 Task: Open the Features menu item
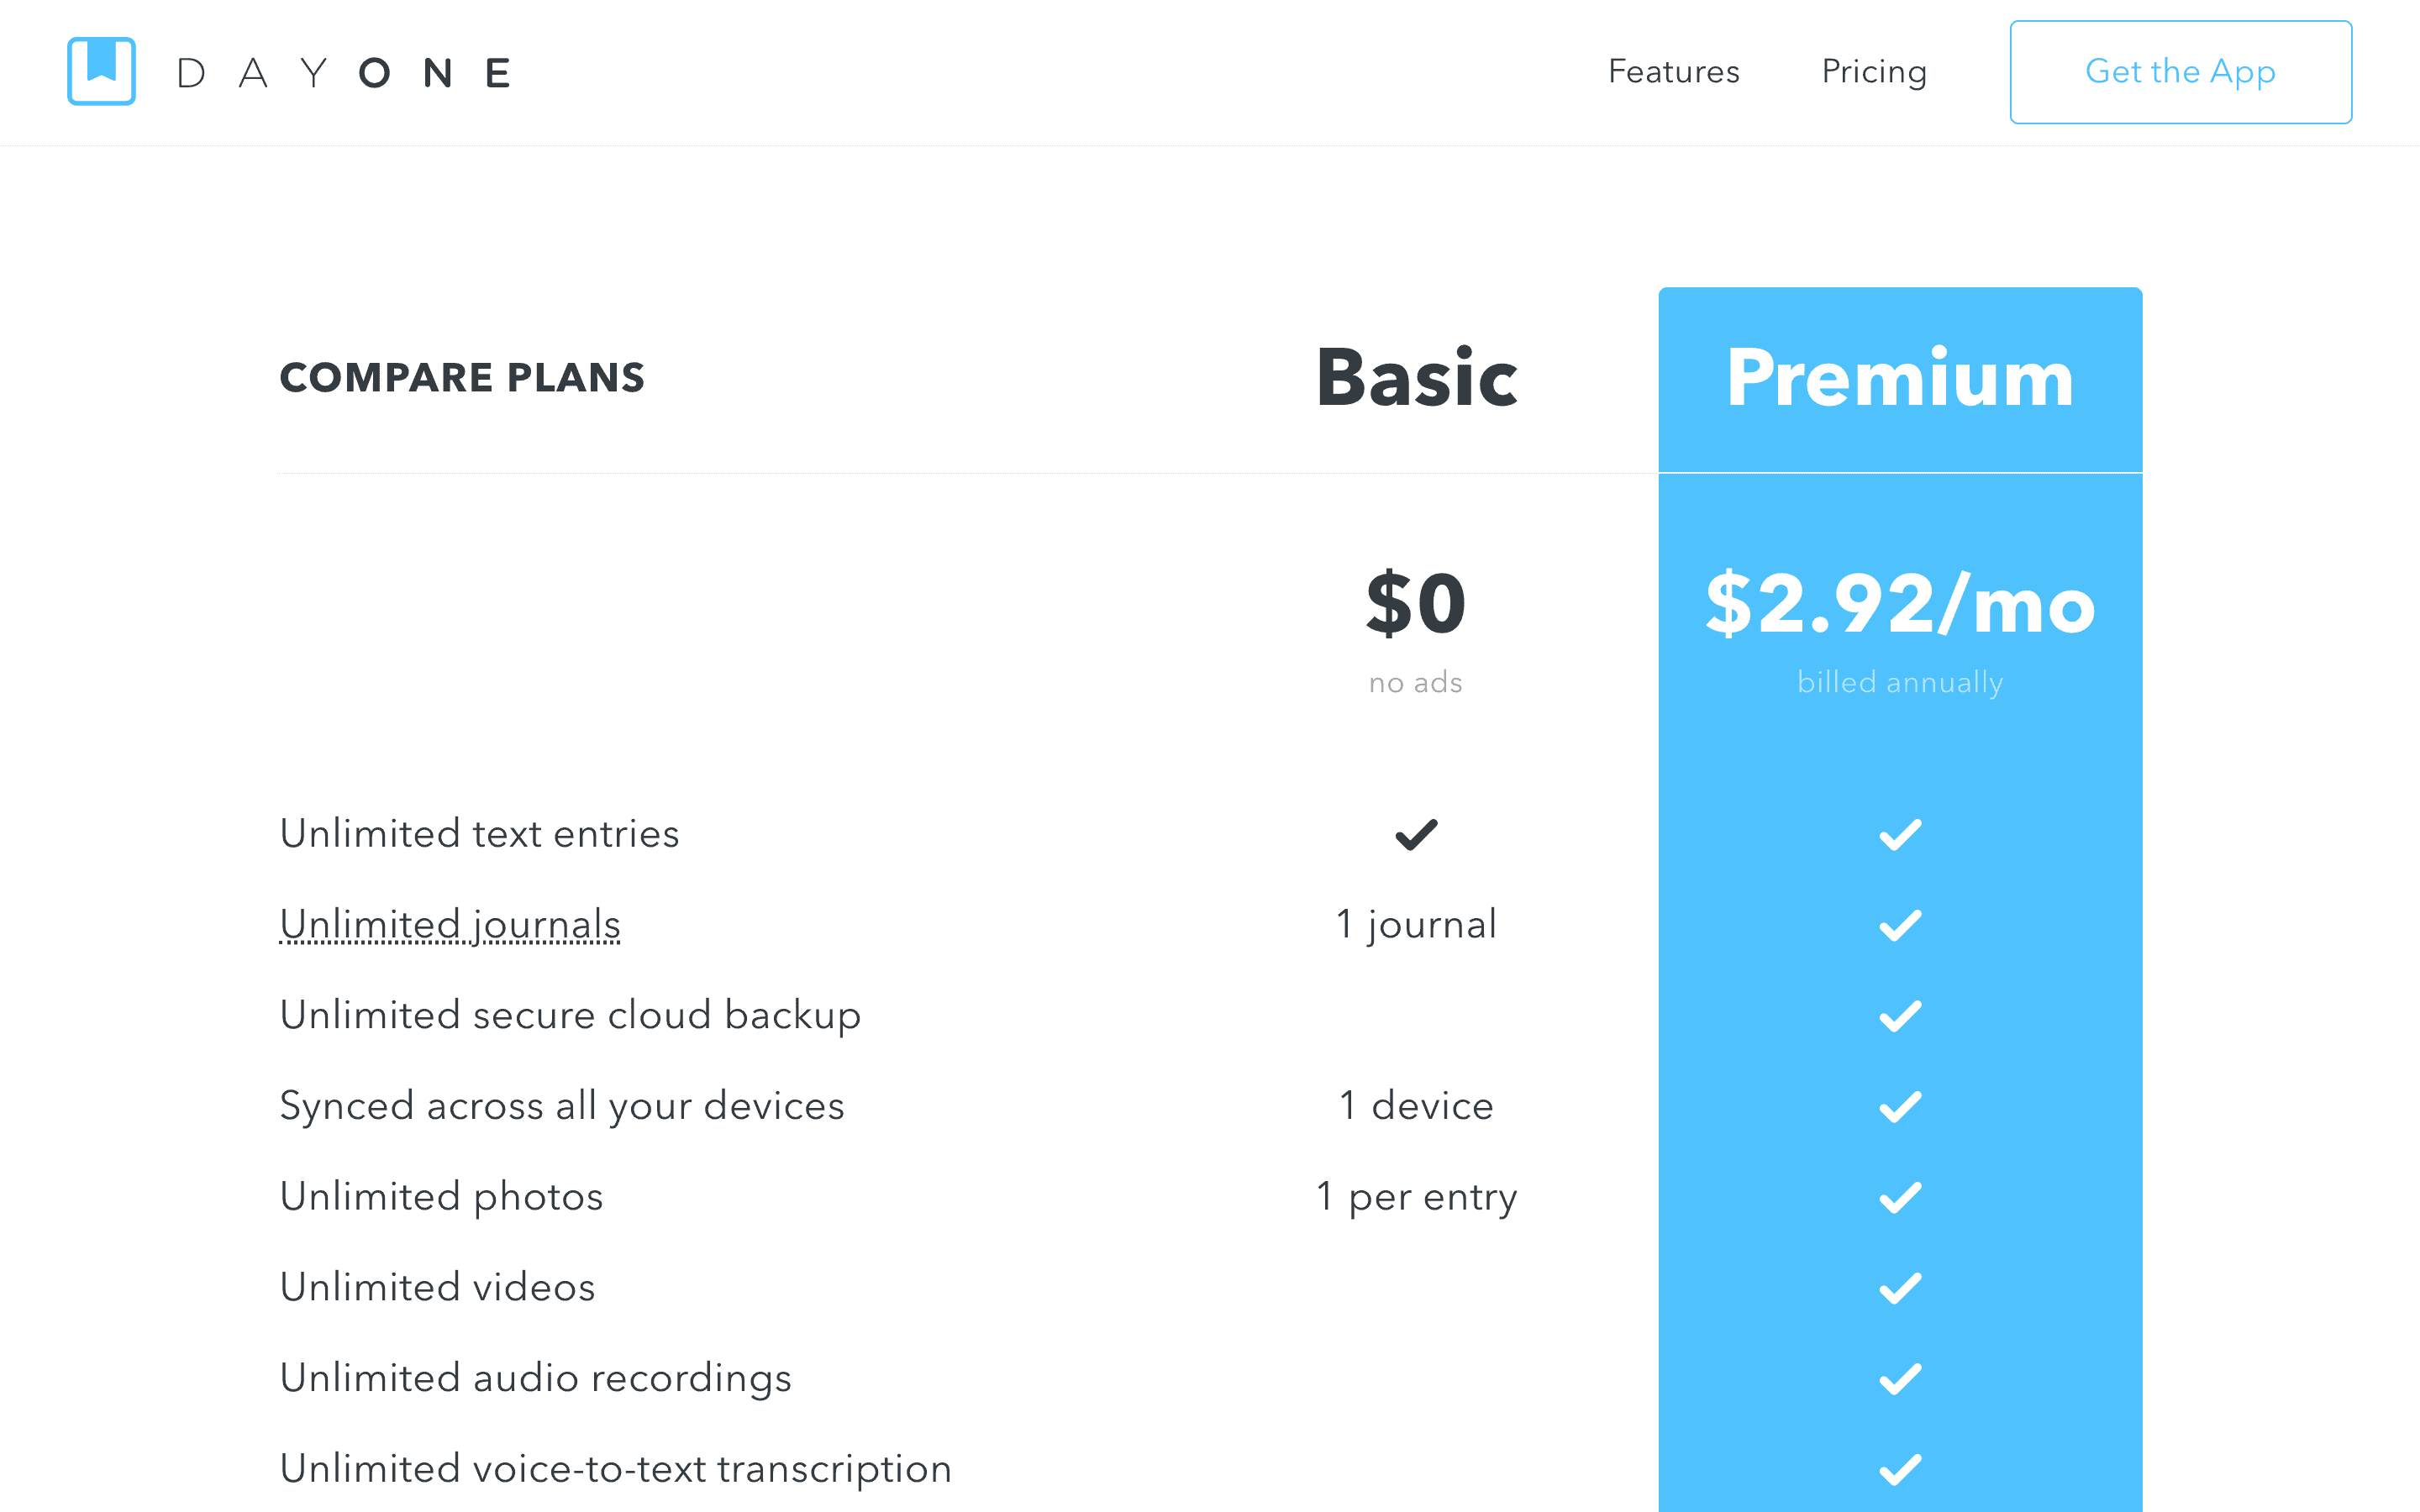click(x=1673, y=72)
